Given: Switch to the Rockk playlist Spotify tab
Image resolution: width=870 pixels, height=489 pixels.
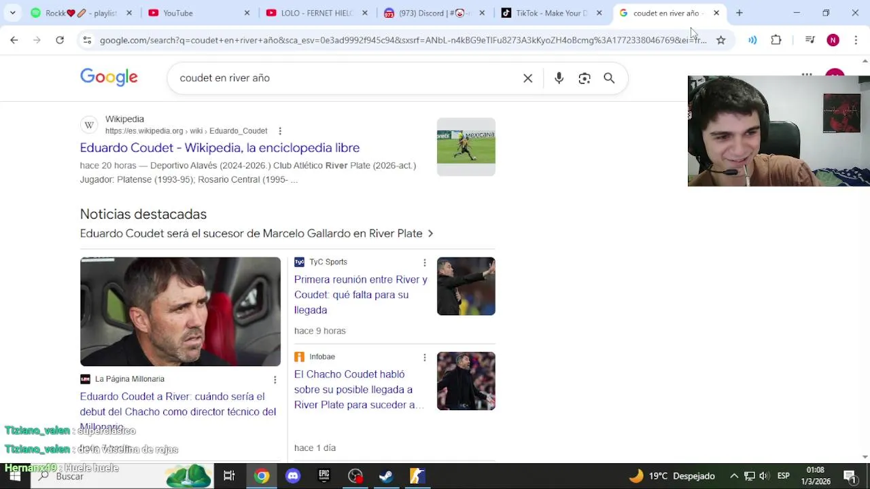Looking at the screenshot, I should pos(82,13).
